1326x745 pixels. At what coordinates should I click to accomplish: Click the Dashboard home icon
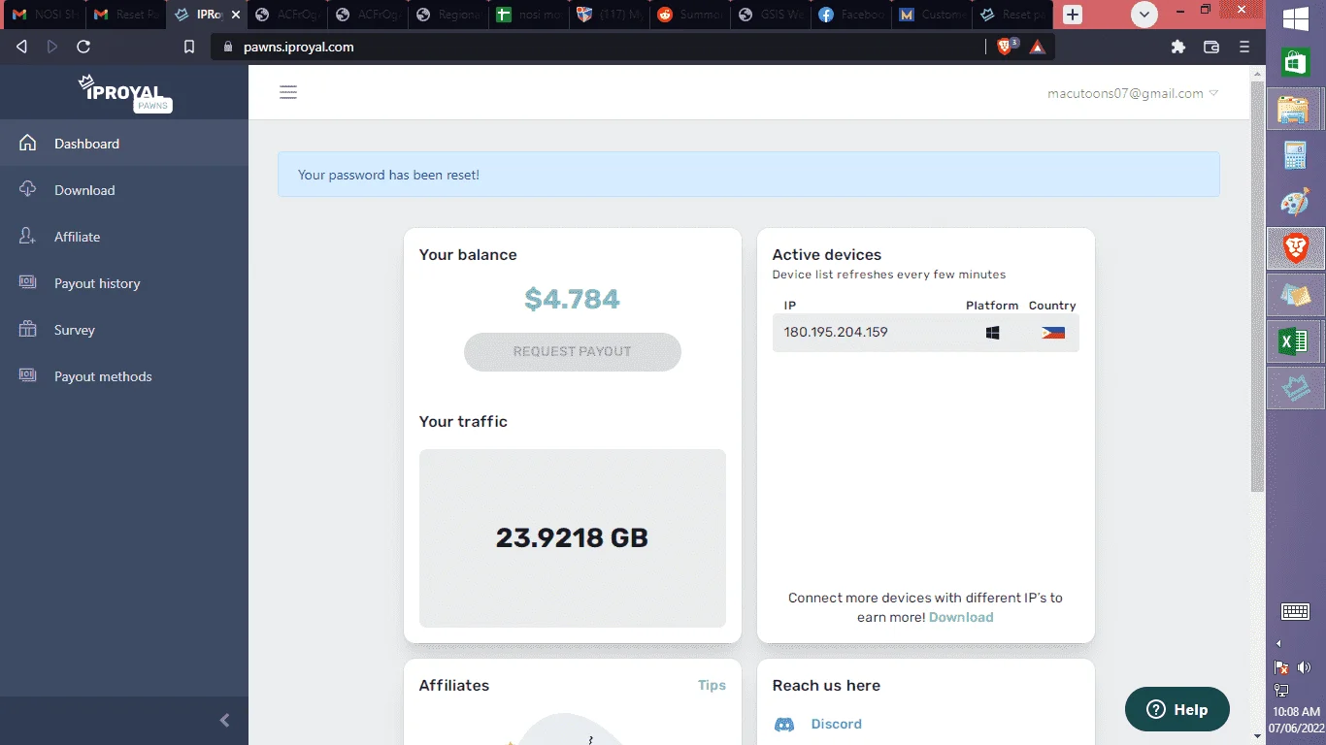pos(28,144)
